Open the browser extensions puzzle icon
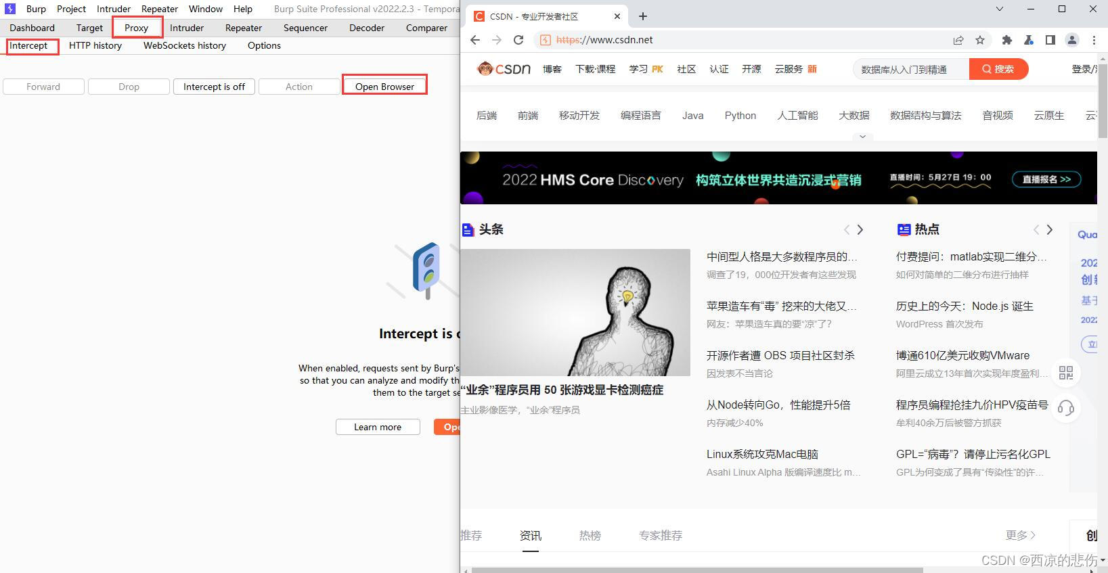The width and height of the screenshot is (1108, 573). [x=1007, y=40]
